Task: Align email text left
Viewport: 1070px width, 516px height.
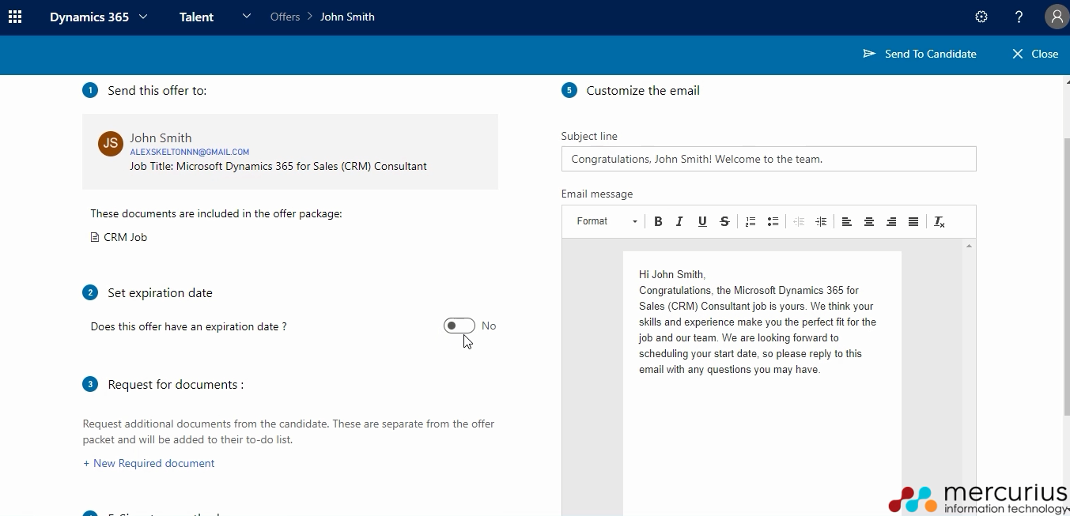Action: tap(846, 222)
